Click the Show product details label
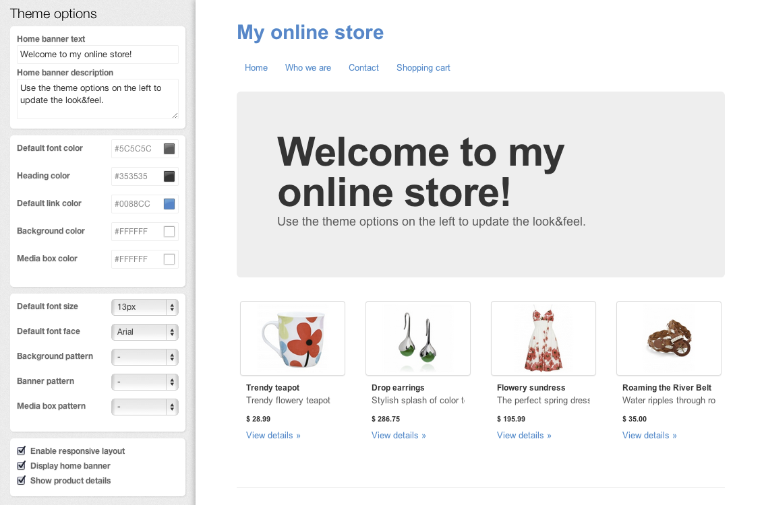 pyautogui.click(x=71, y=481)
